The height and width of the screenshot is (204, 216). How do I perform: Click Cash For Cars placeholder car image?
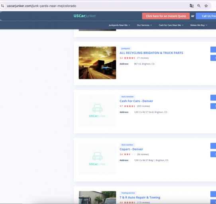click(x=97, y=111)
